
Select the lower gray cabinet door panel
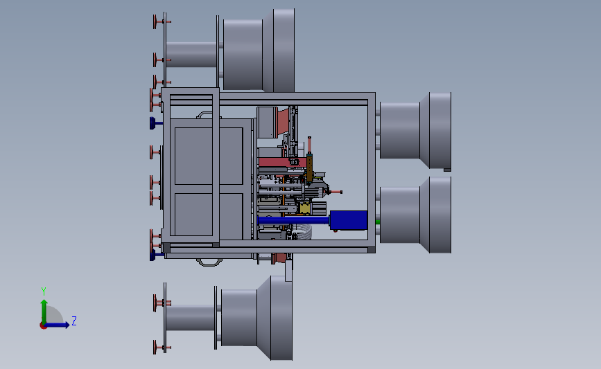(209, 215)
